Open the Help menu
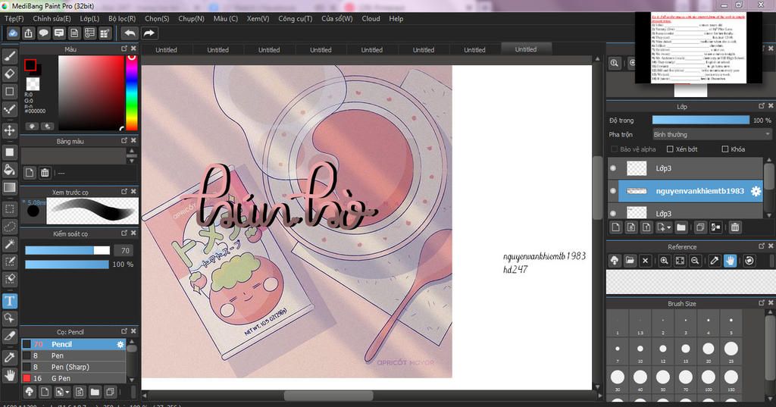This screenshot has height=407, width=776. tap(396, 18)
